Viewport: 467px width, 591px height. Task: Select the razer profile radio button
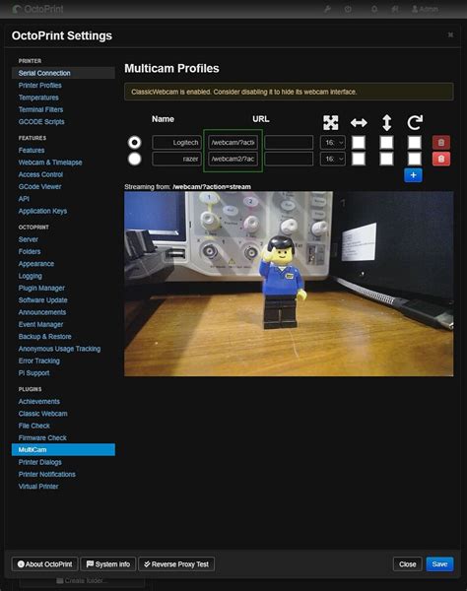point(135,159)
